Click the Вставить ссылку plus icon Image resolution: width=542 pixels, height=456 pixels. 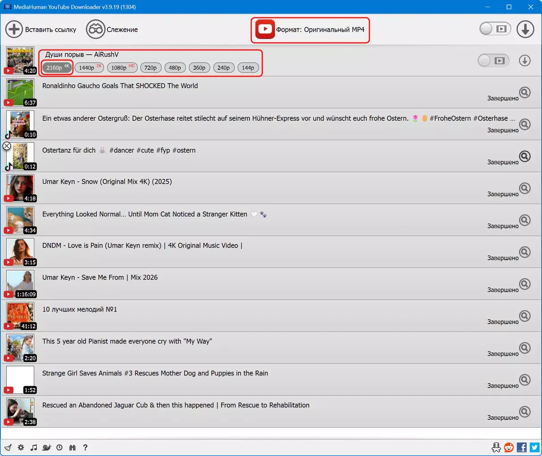click(x=14, y=30)
